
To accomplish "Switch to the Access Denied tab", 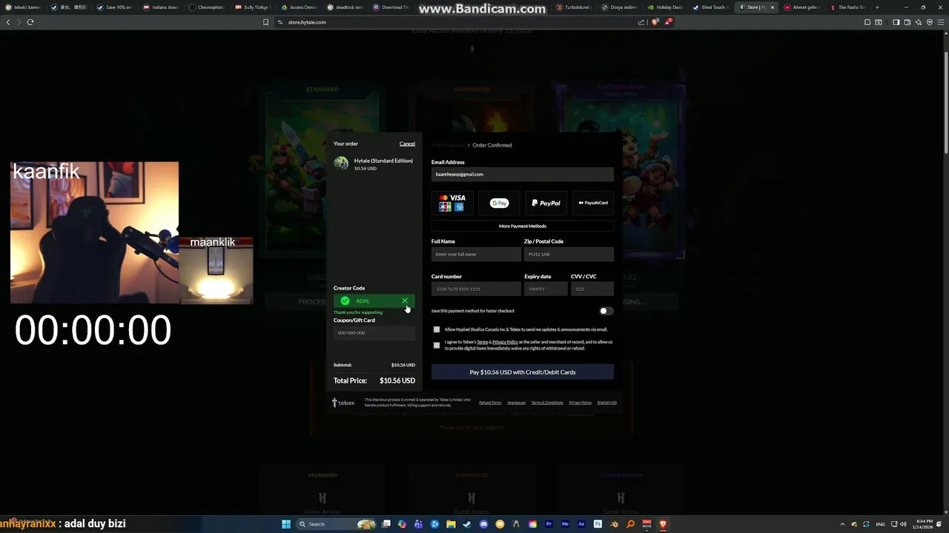I will coord(298,7).
